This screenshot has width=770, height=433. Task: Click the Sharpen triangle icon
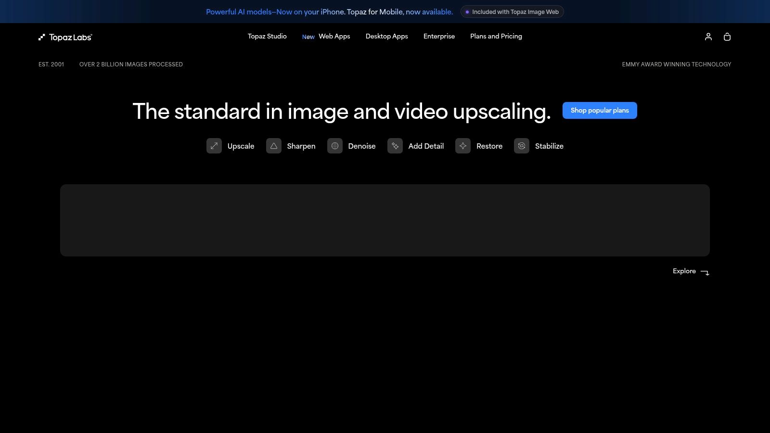[274, 146]
